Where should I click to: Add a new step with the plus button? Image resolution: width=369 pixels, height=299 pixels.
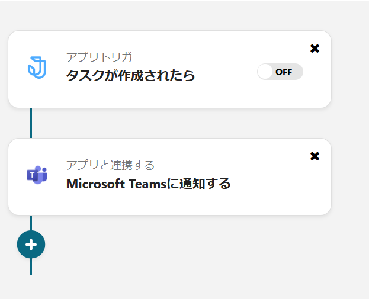pos(31,244)
